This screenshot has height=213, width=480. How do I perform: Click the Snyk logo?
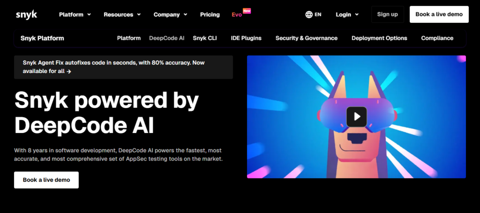click(26, 15)
